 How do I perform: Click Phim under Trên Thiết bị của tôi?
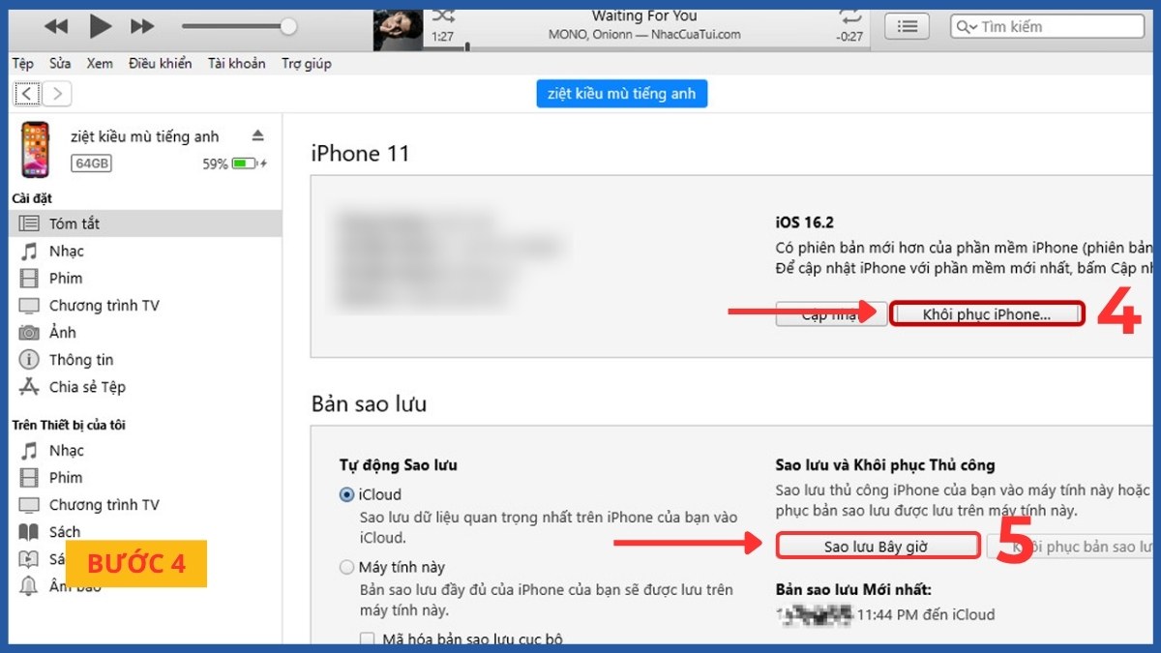pyautogui.click(x=66, y=478)
